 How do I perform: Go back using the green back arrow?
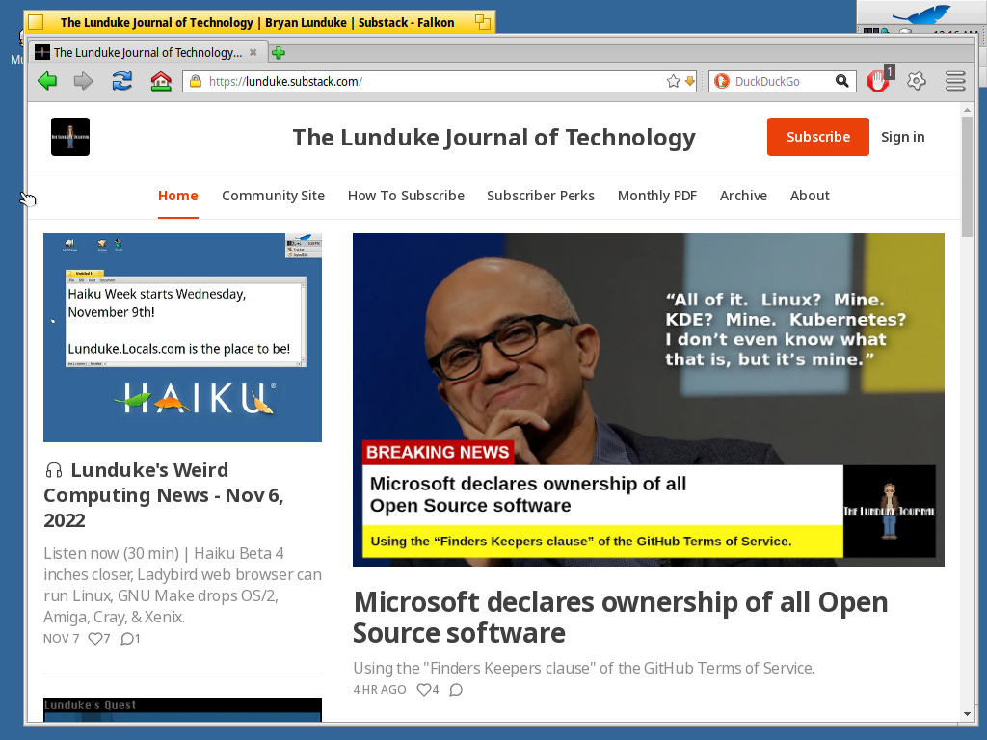pyautogui.click(x=47, y=81)
